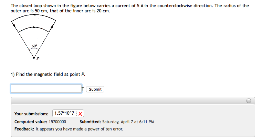Click the problem statement about closed loop
This screenshot has width=262, height=138.
point(130,8)
